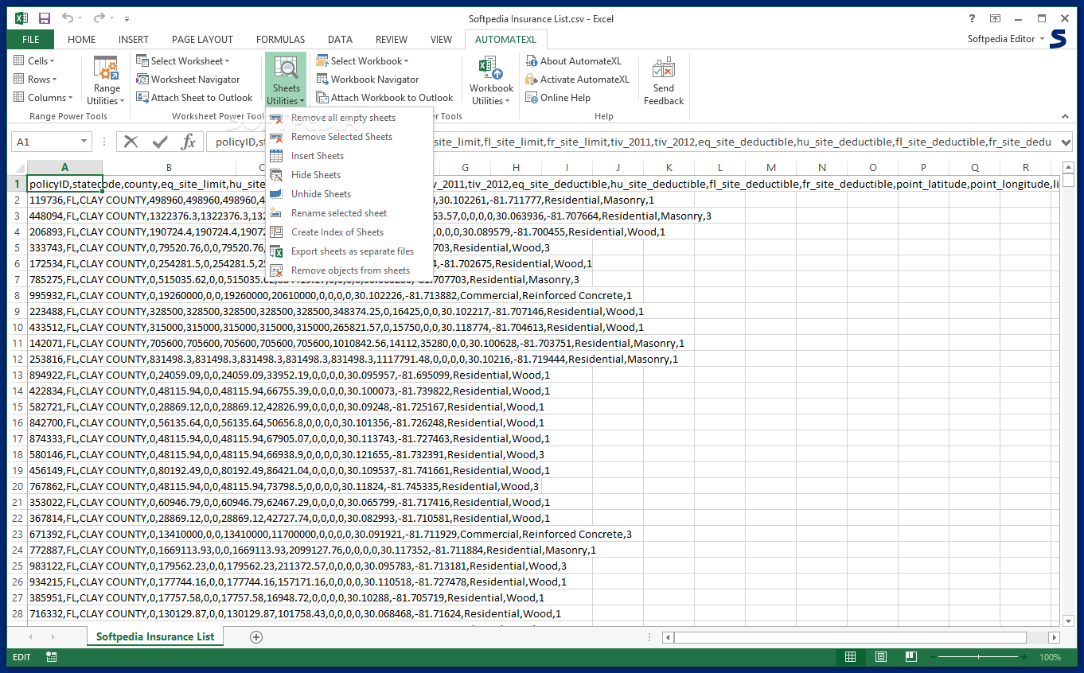Switch to the INSERT tab
Viewport: 1084px width, 673px height.
tap(134, 40)
